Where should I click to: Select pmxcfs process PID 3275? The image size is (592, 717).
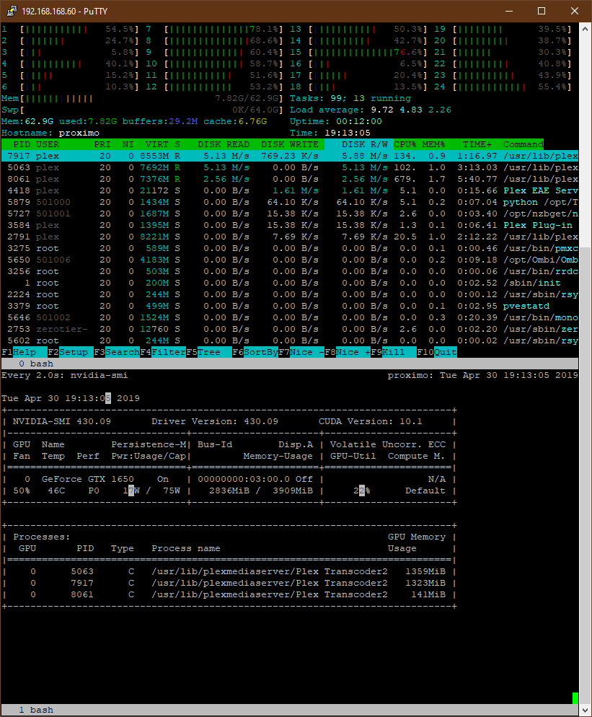point(290,248)
